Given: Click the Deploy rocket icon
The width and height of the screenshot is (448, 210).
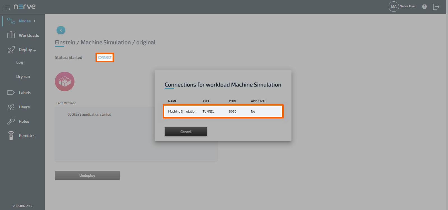Looking at the screenshot, I should pos(11,50).
